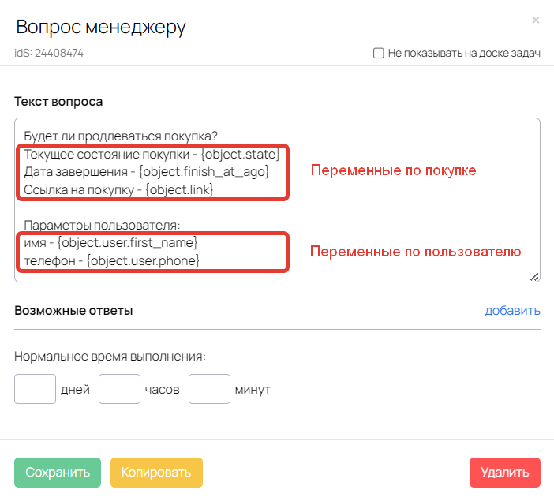Click the добавить link for answers
Screen dimensions: 554x501
tap(512, 311)
